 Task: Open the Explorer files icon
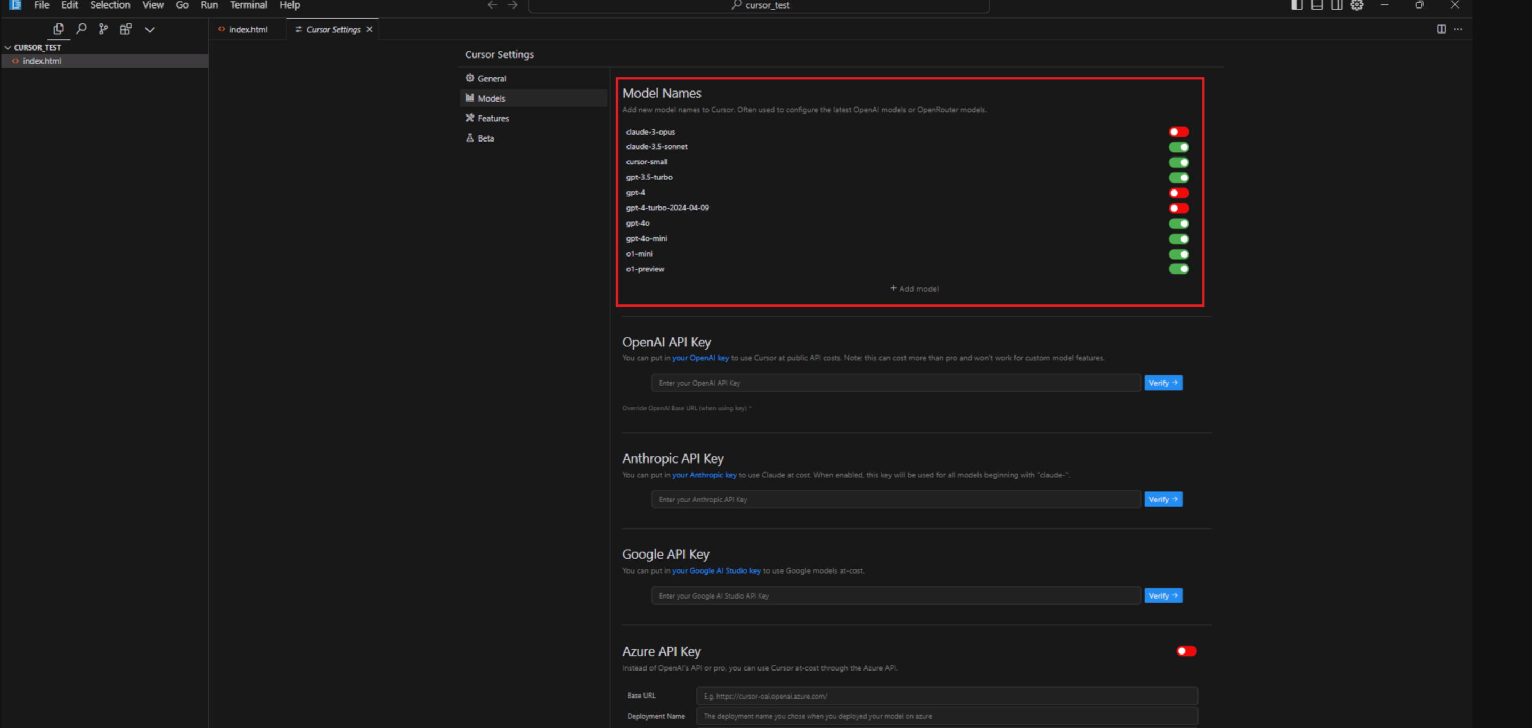(58, 29)
